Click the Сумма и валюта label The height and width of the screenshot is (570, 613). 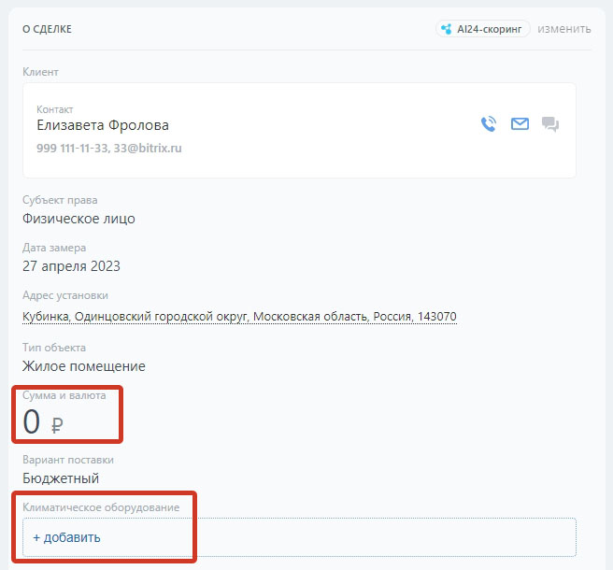pos(64,395)
